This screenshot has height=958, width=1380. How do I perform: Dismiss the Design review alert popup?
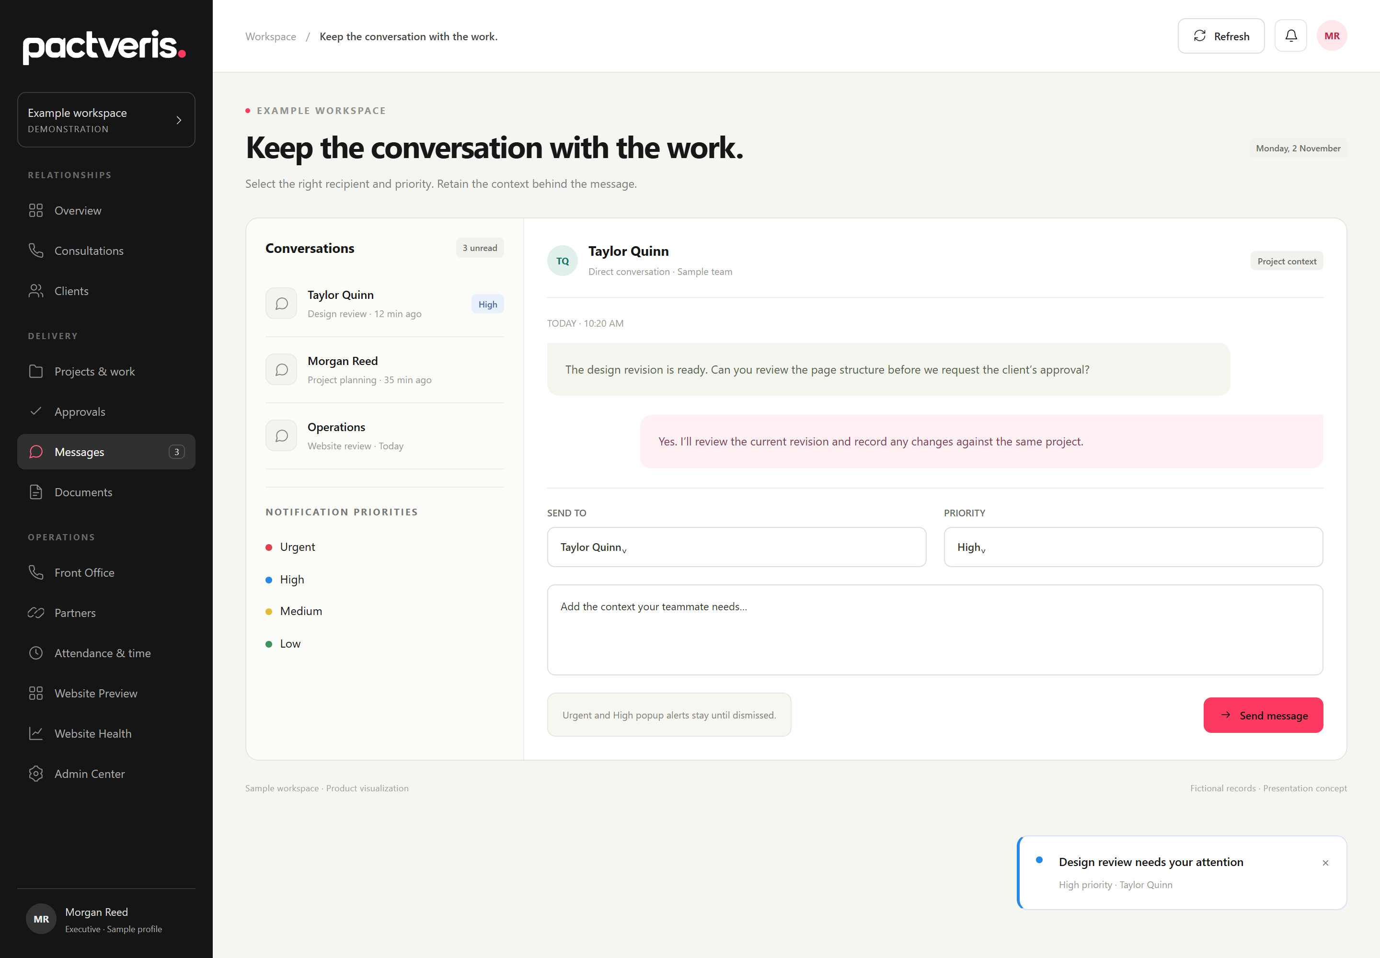(x=1325, y=863)
